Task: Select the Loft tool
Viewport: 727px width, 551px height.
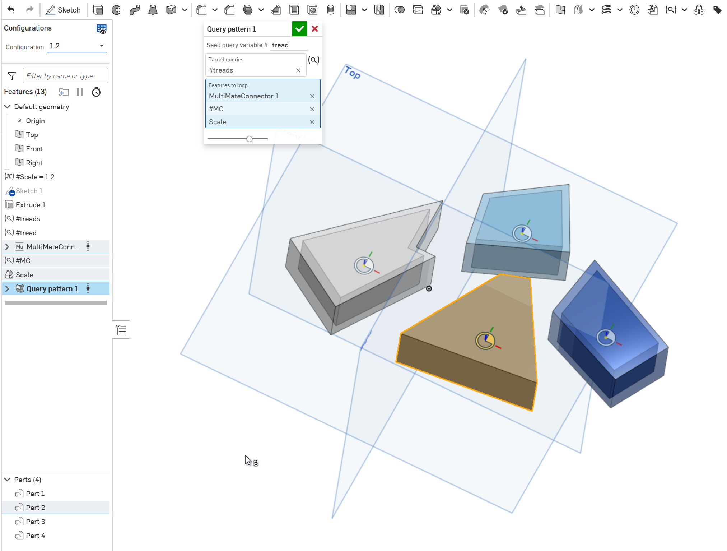Action: tap(153, 10)
